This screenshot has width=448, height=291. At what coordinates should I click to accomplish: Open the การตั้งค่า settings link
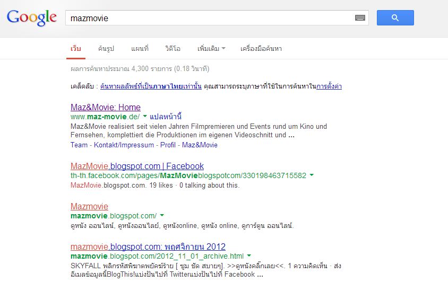[329, 86]
